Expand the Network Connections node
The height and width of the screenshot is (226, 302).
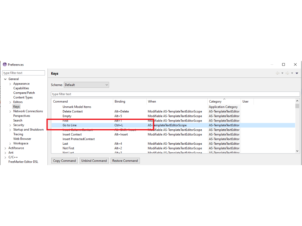tap(10, 111)
